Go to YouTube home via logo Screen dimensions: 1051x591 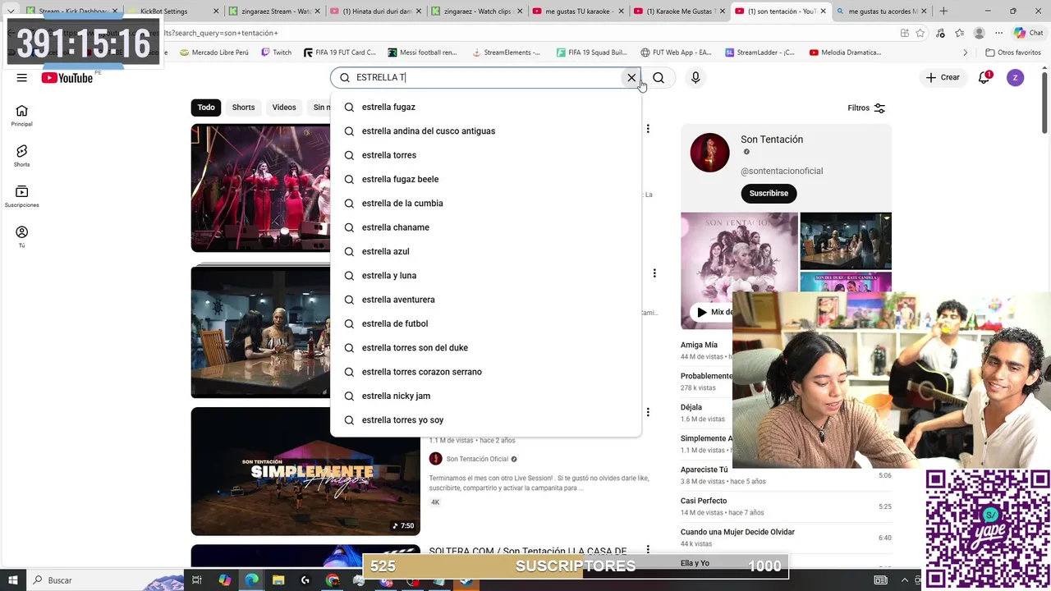pos(67,78)
